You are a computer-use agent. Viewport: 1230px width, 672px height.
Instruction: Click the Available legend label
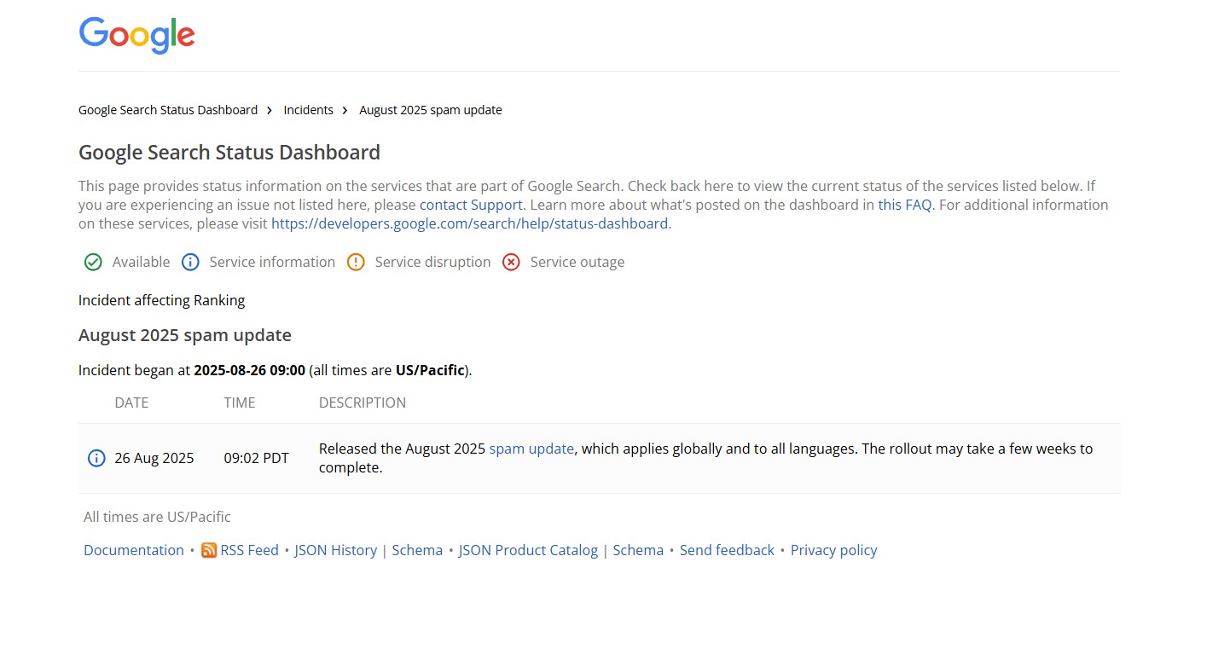click(142, 262)
